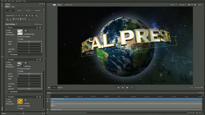Play the title preview

click(123, 88)
